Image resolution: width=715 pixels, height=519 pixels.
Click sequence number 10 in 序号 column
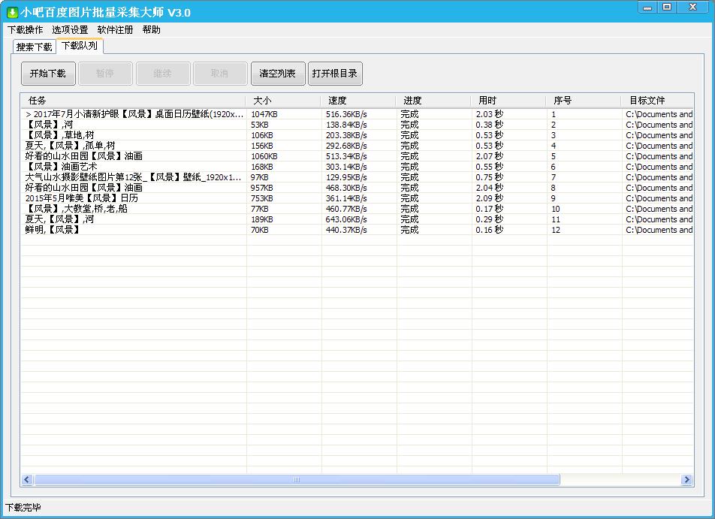(556, 208)
